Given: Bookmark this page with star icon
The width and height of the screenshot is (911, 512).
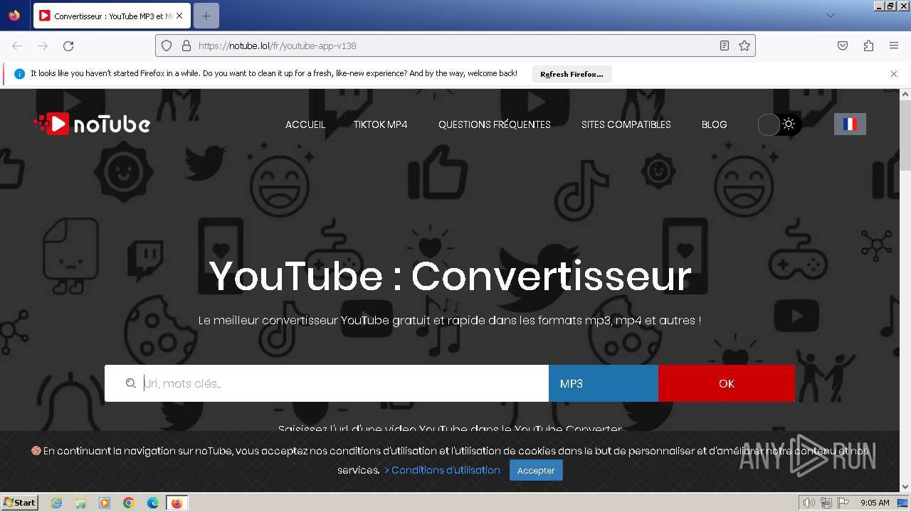Looking at the screenshot, I should [744, 46].
